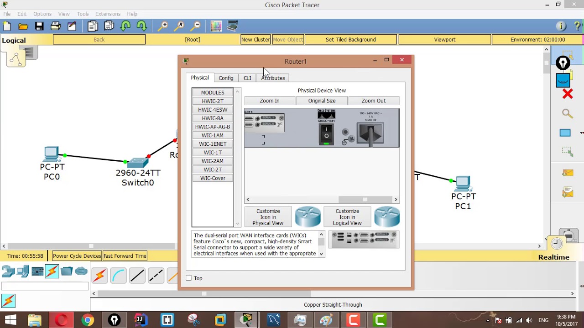The width and height of the screenshot is (584, 328).
Task: Pick the Copper Straight-Through cable
Action: (x=137, y=275)
